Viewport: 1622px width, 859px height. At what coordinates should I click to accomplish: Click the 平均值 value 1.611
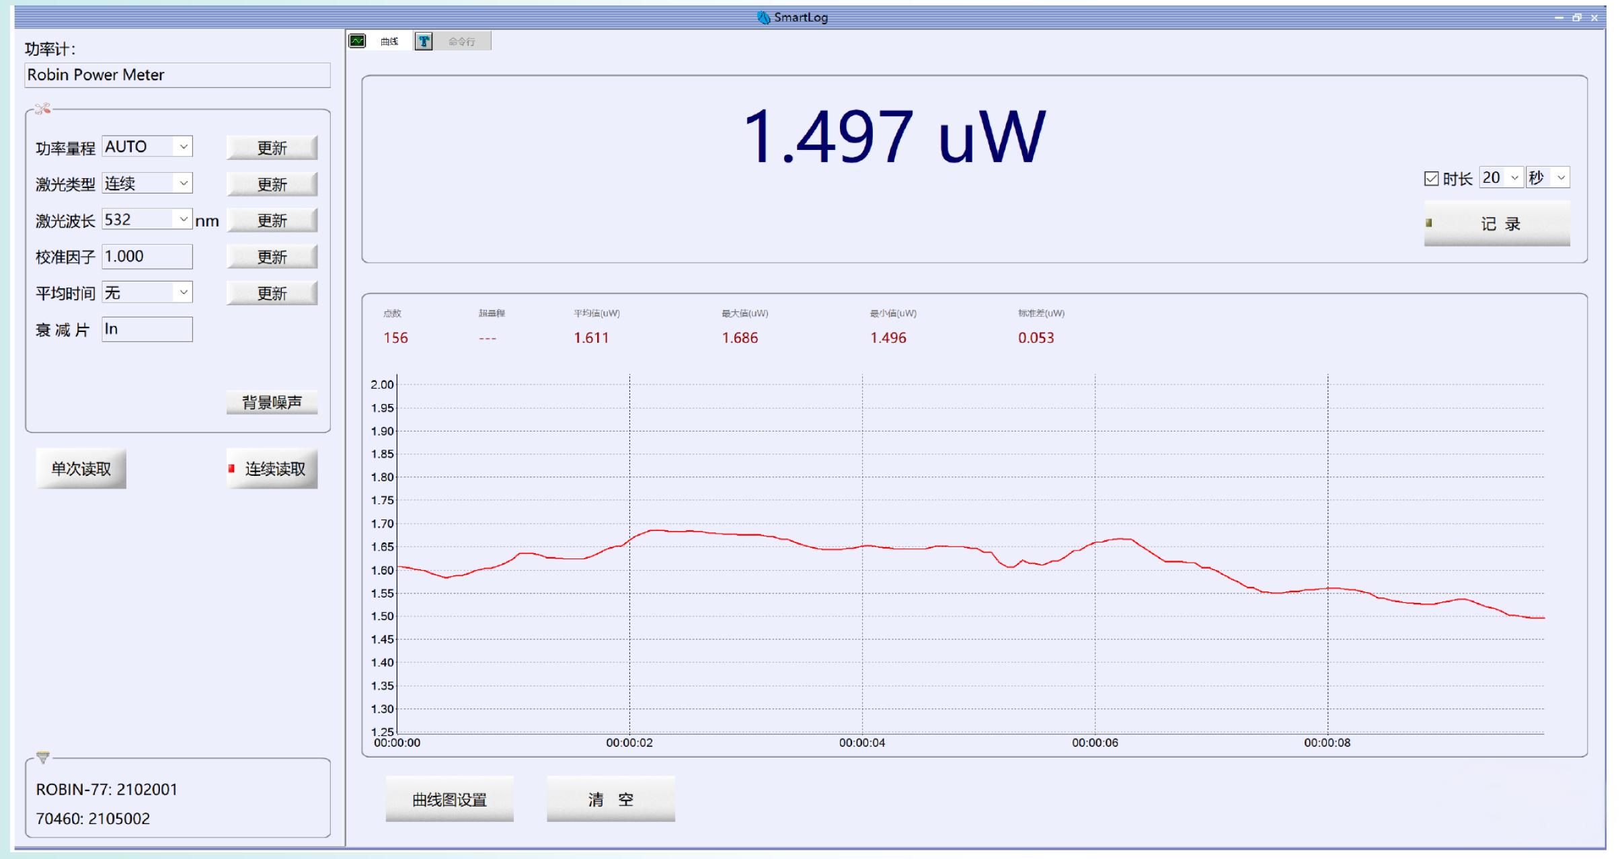(x=591, y=338)
